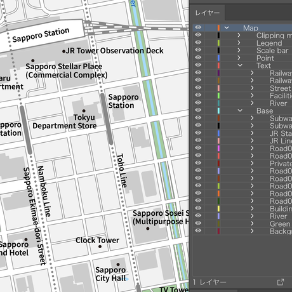292x292 pixels.
Task: Select the Clipping mask layer name
Action: [x=274, y=36]
